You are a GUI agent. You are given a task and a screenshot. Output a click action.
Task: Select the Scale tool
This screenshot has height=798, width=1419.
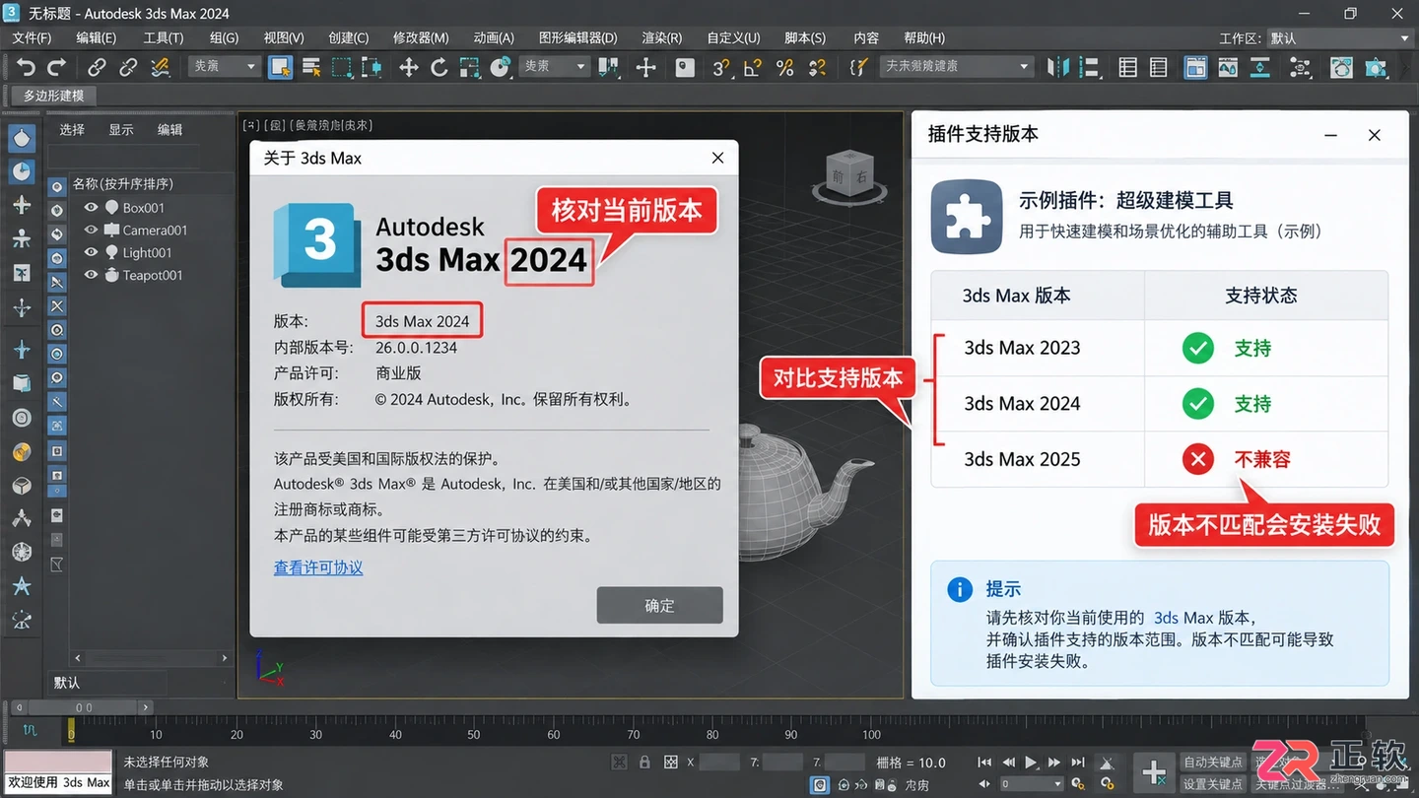coord(469,67)
